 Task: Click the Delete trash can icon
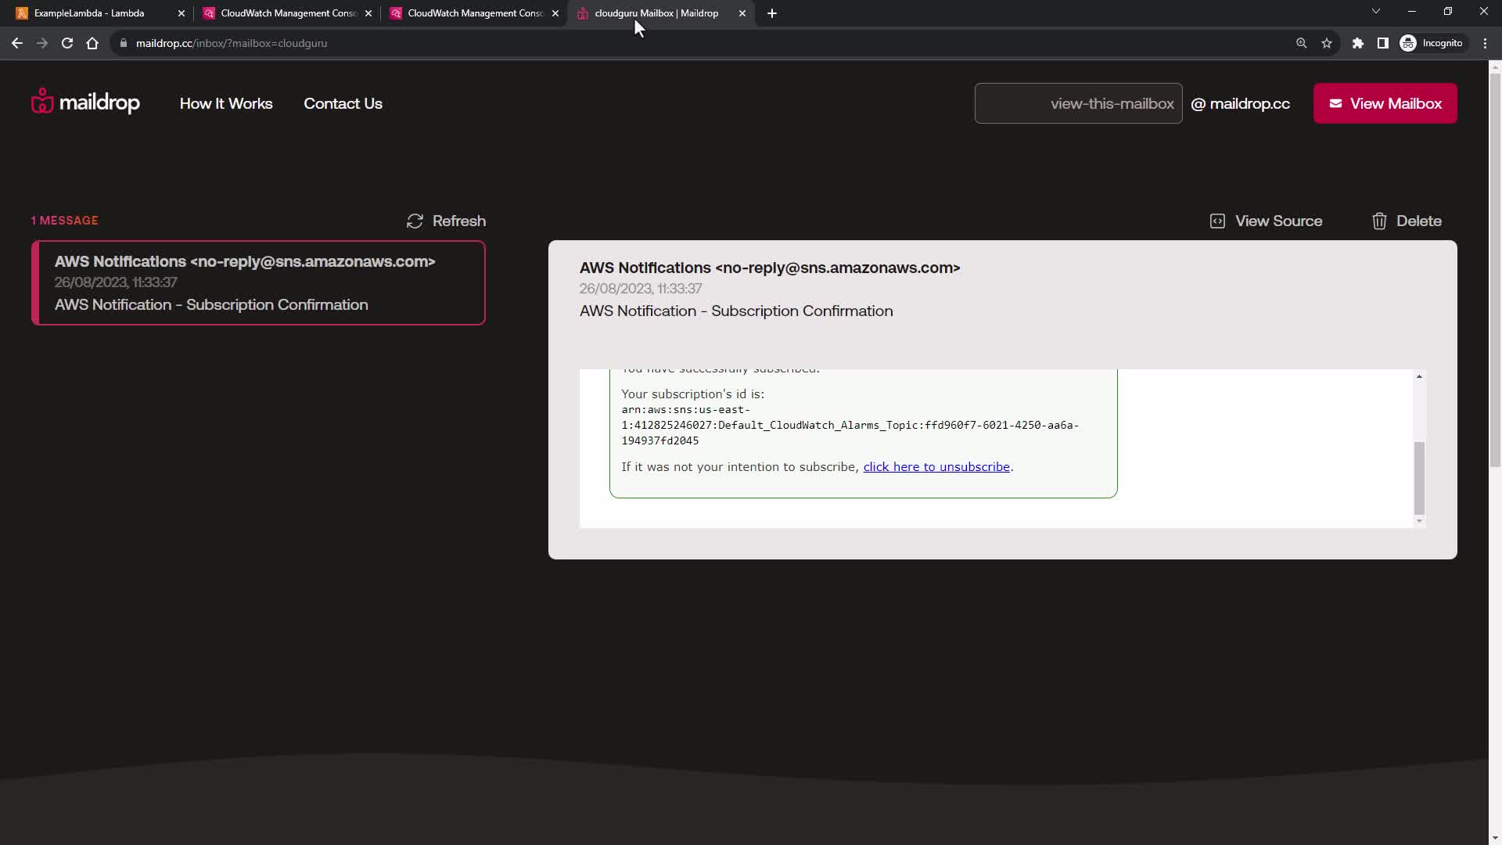(1379, 221)
